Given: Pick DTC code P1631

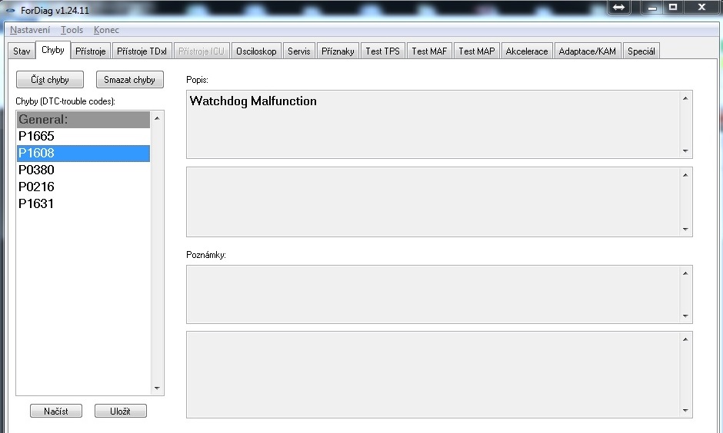Looking at the screenshot, I should (x=36, y=203).
